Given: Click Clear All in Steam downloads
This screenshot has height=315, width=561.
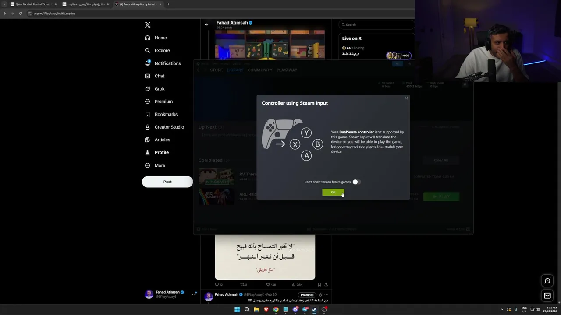Looking at the screenshot, I should tap(441, 160).
